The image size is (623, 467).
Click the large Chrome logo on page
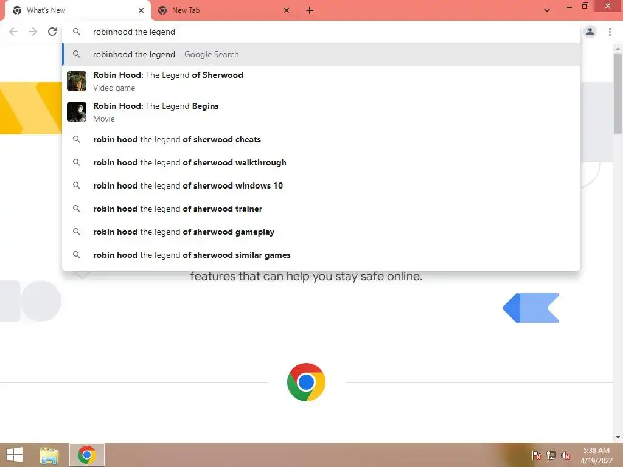306,382
